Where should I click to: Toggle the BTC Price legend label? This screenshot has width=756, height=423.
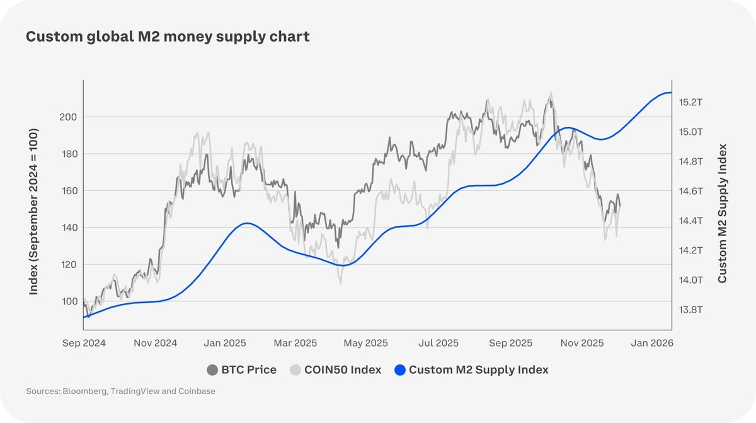(249, 370)
